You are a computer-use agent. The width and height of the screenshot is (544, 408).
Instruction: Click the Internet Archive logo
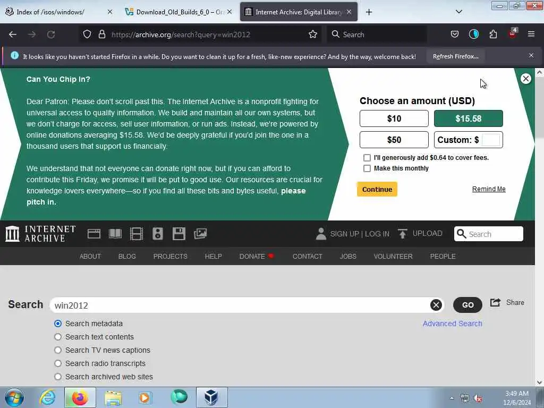coord(40,234)
